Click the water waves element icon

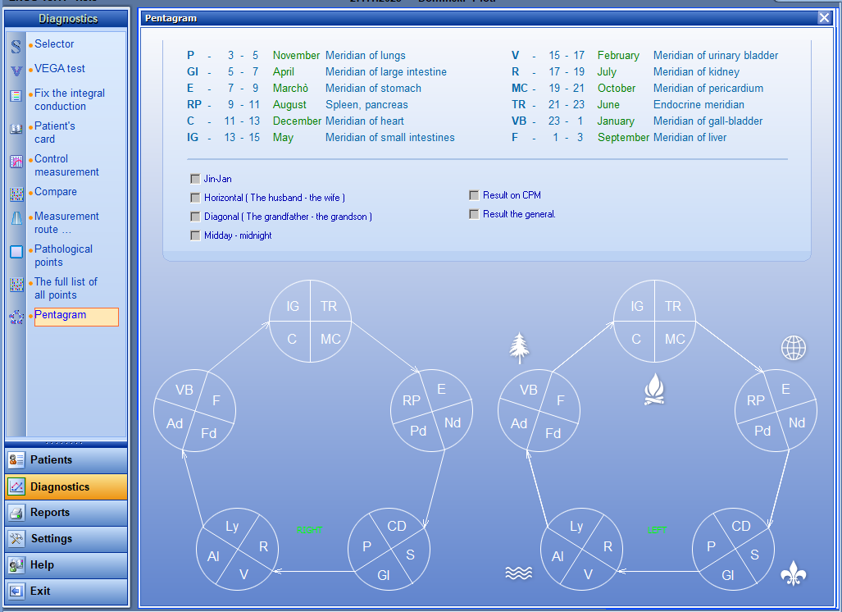[x=519, y=573]
